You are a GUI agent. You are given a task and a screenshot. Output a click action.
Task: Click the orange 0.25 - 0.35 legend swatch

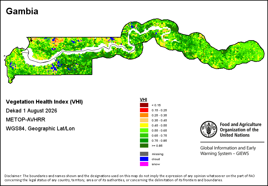[144, 115]
